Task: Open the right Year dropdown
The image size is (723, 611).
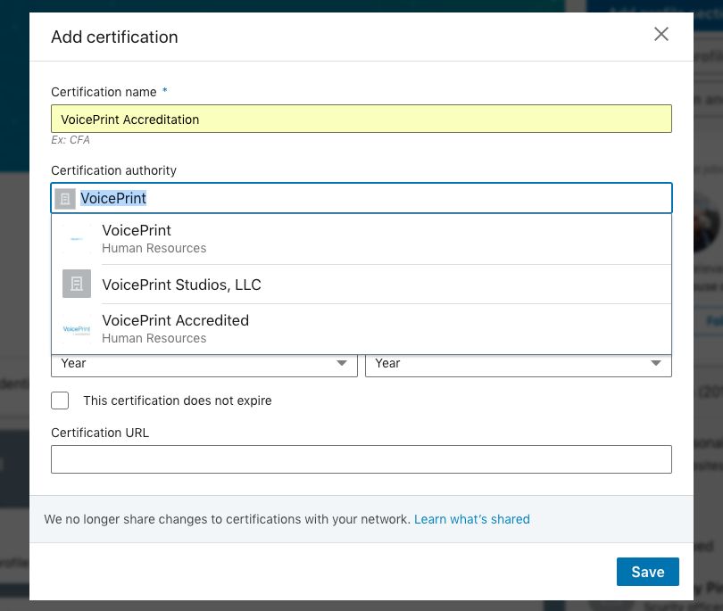Action: click(x=519, y=364)
